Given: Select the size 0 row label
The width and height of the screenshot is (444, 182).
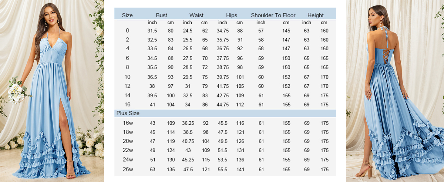Looking at the screenshot, I should pyautogui.click(x=127, y=31).
